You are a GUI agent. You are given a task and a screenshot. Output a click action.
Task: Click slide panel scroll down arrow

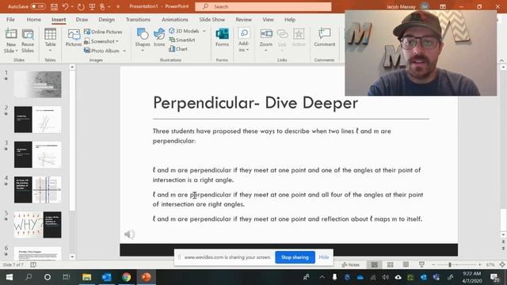point(72,256)
